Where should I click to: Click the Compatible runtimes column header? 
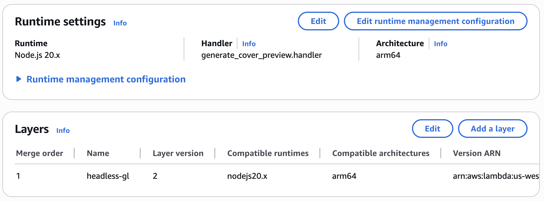[x=268, y=153]
